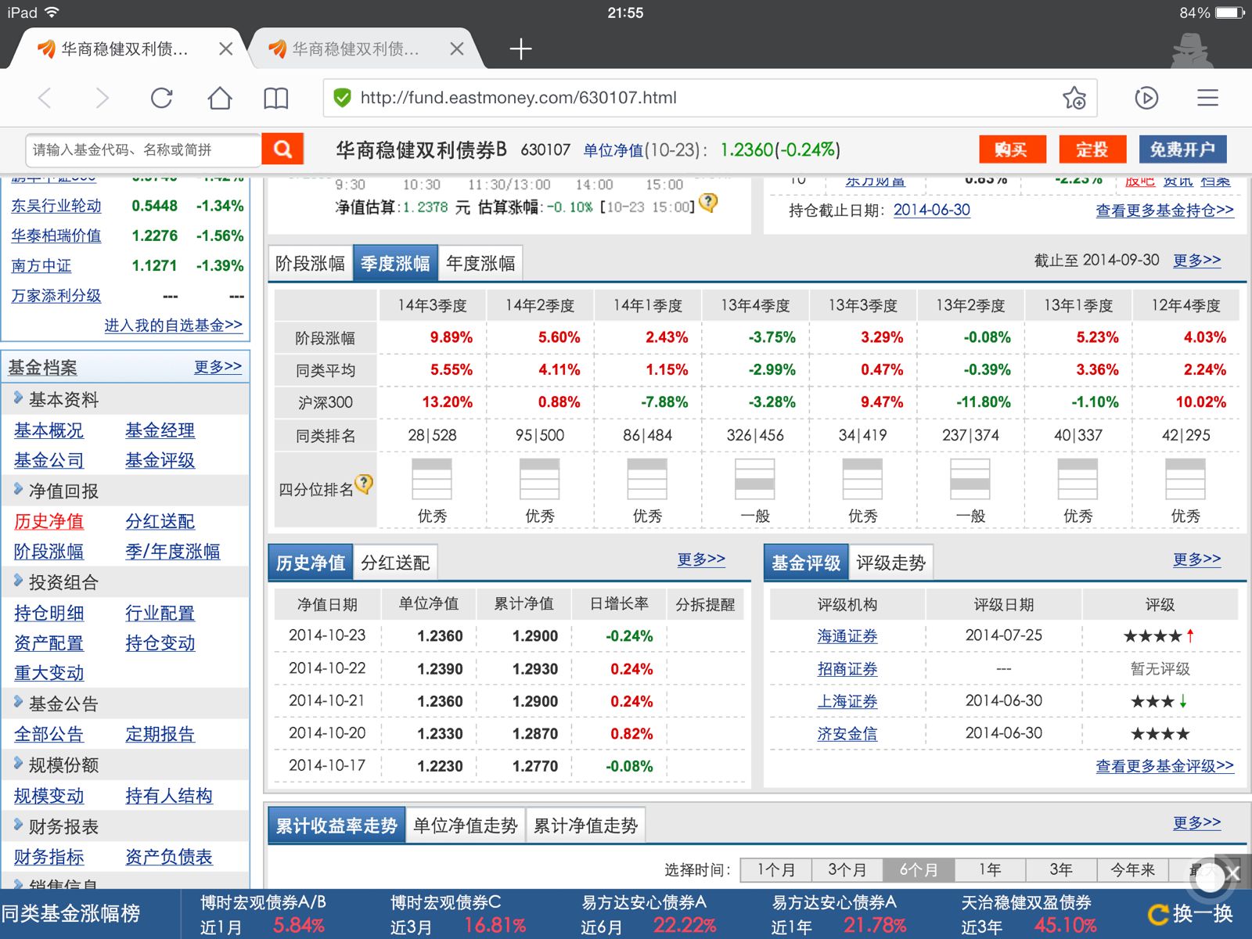
Task: Open the 基金经理 sidebar link
Action: coord(160,430)
